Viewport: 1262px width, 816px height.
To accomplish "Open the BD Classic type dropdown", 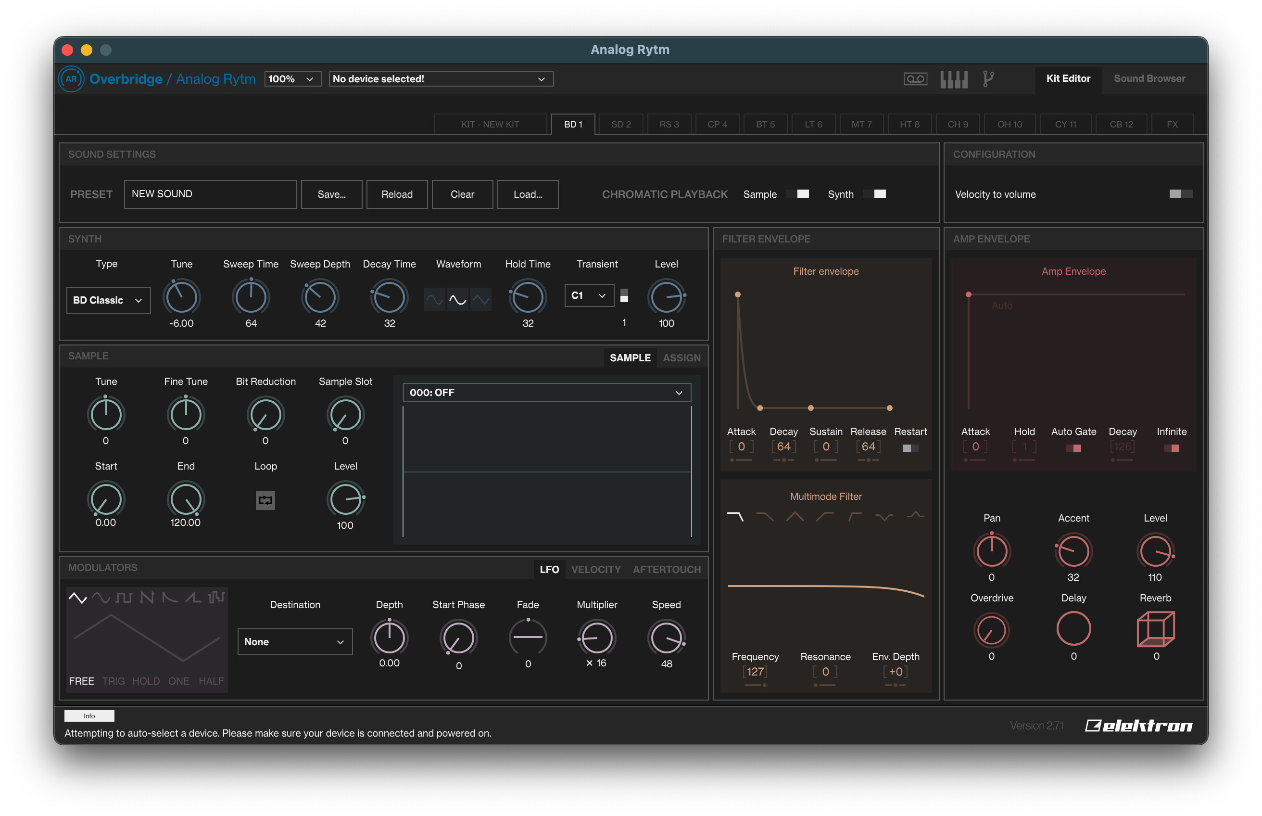I will [108, 300].
